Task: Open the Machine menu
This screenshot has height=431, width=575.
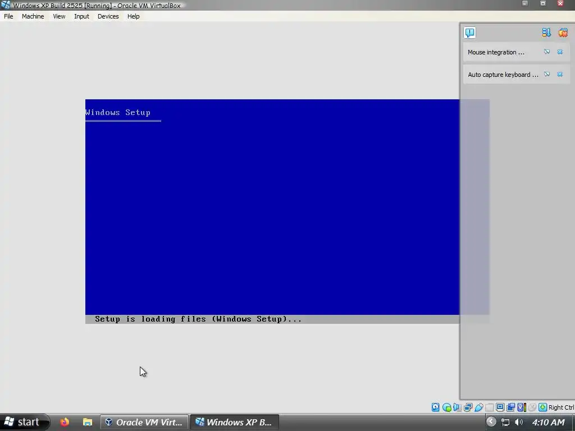Action: tap(33, 16)
